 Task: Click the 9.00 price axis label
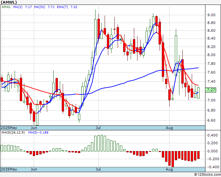[x=211, y=15]
